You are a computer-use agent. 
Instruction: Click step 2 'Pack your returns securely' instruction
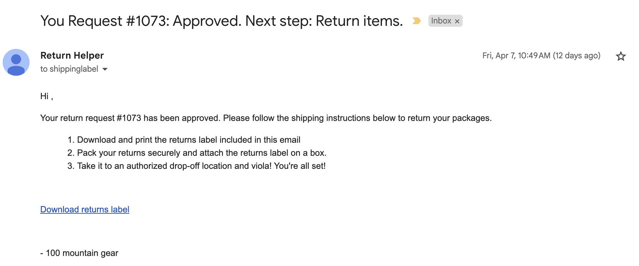pyautogui.click(x=201, y=153)
